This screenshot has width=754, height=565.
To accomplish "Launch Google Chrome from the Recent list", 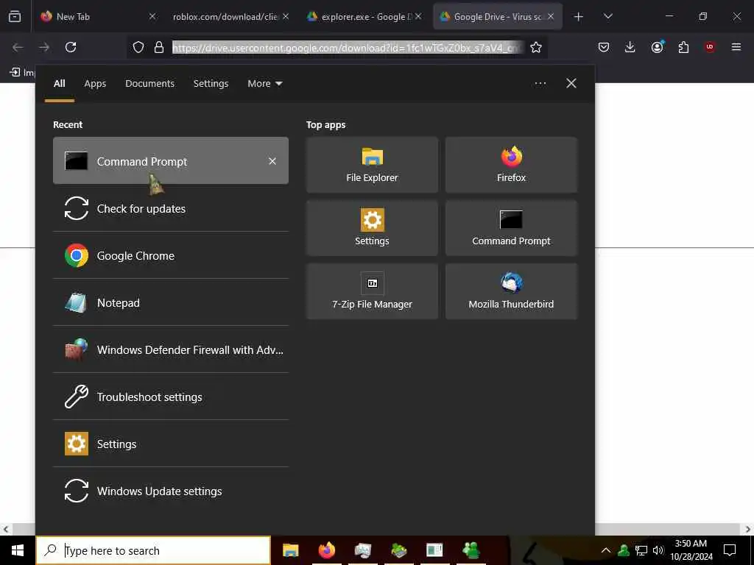I will 171,255.
